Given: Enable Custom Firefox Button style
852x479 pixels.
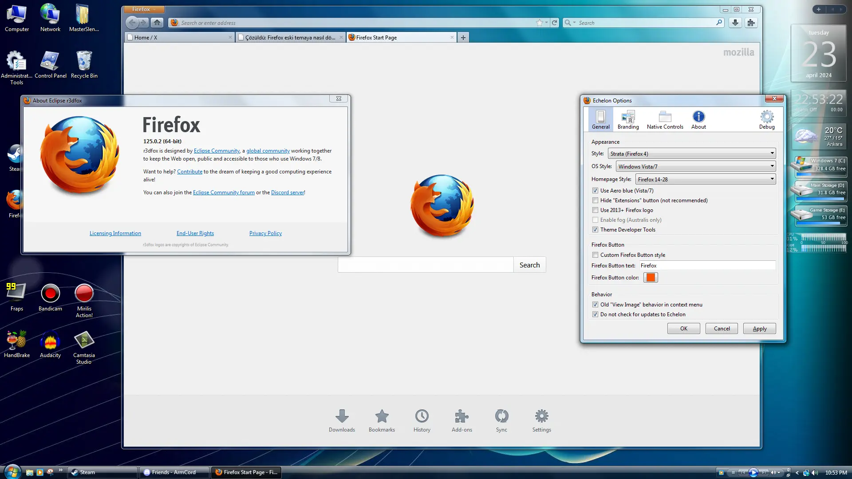Looking at the screenshot, I should click(595, 255).
